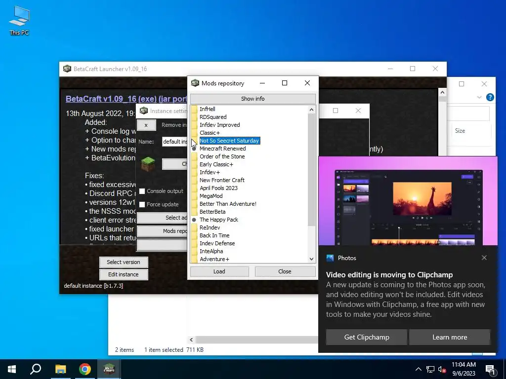
Task: Open the Action Center notifications icon
Action: click(490, 370)
